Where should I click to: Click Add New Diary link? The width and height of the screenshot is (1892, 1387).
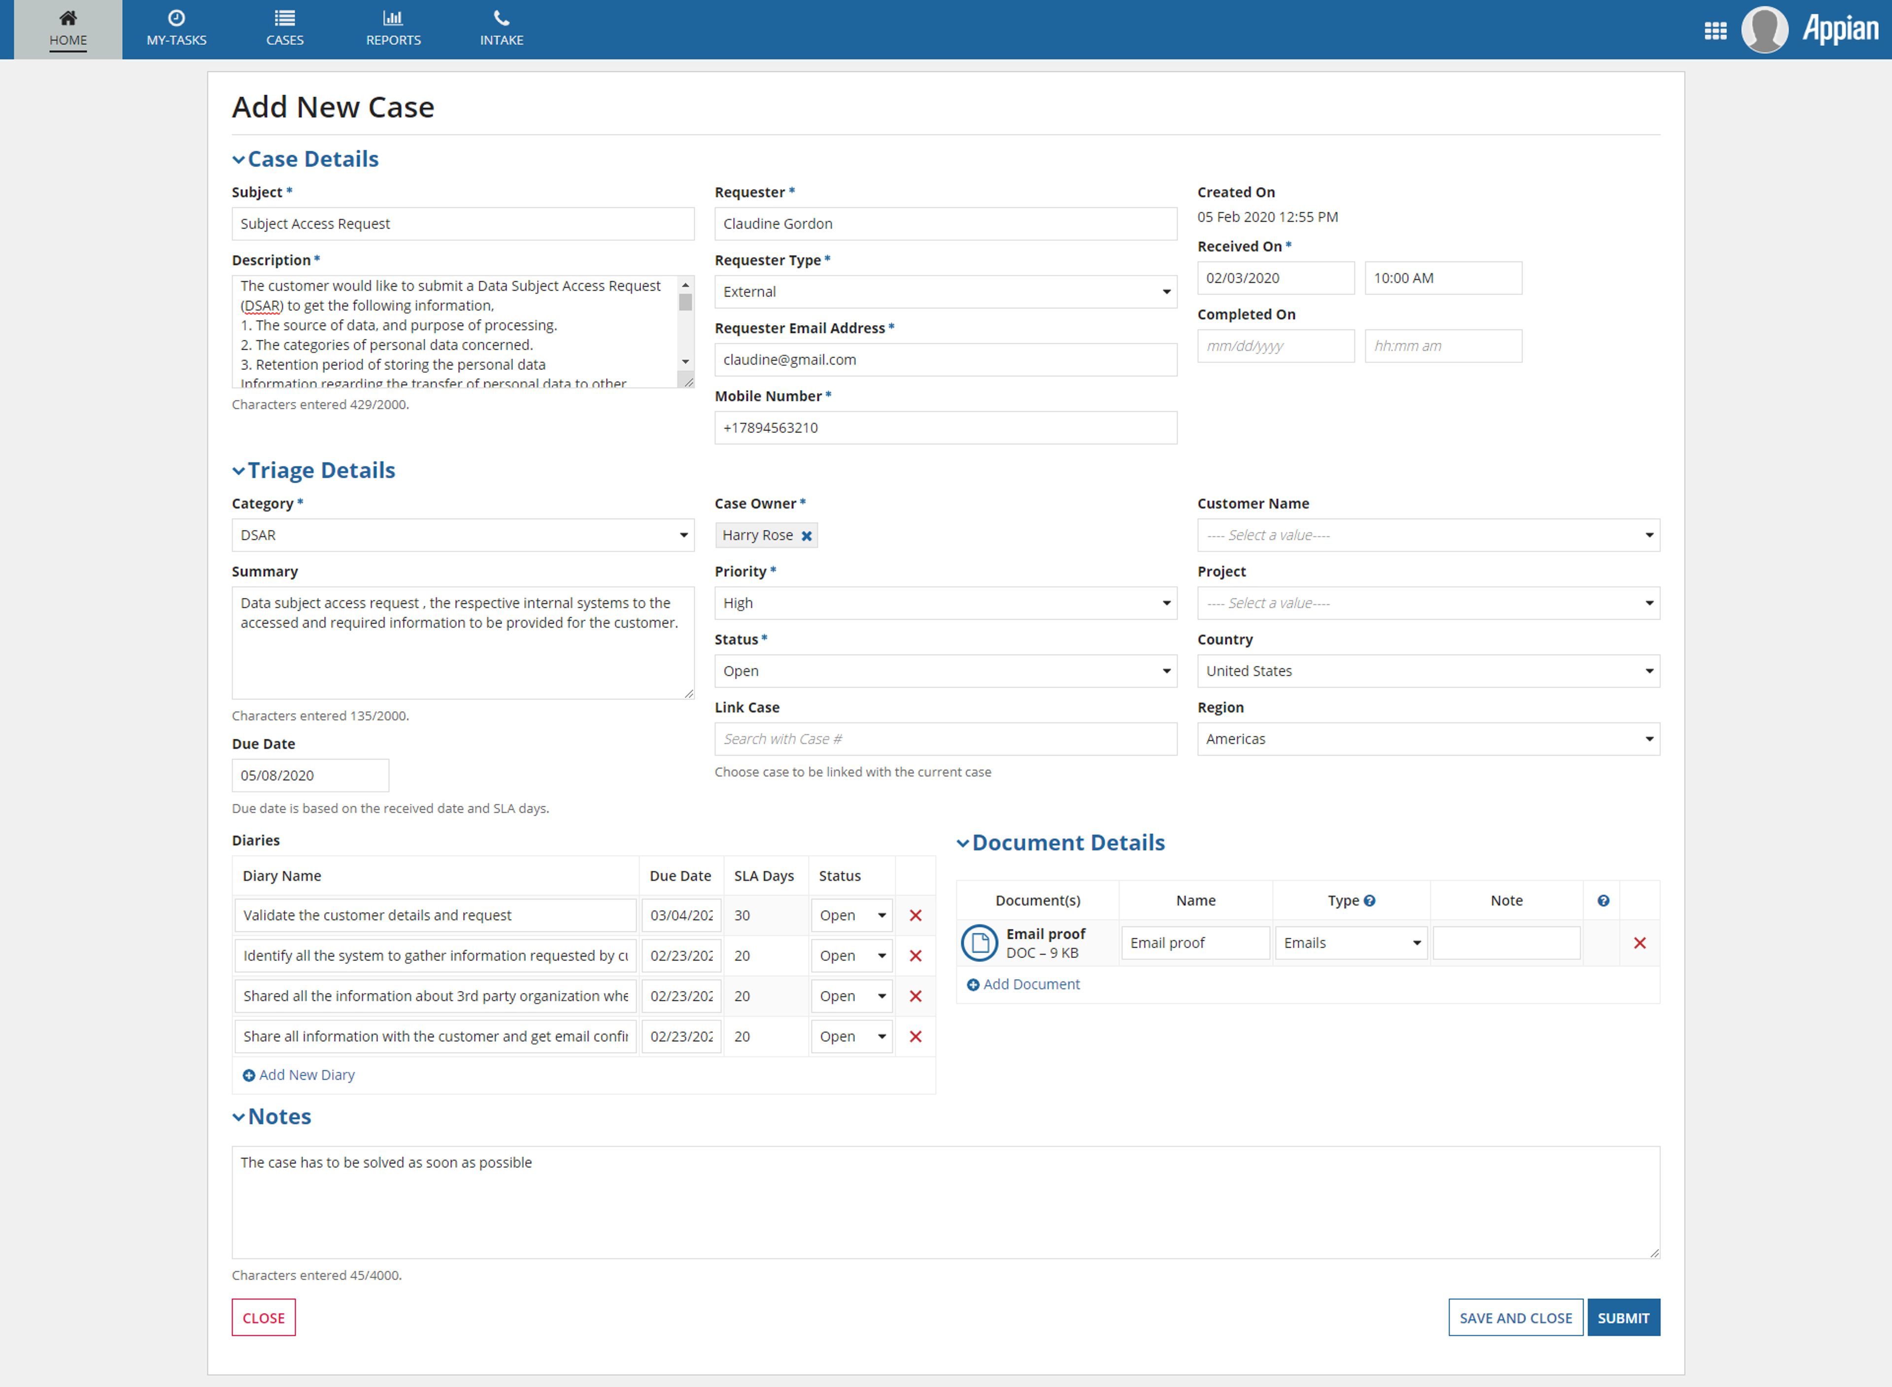click(299, 1076)
